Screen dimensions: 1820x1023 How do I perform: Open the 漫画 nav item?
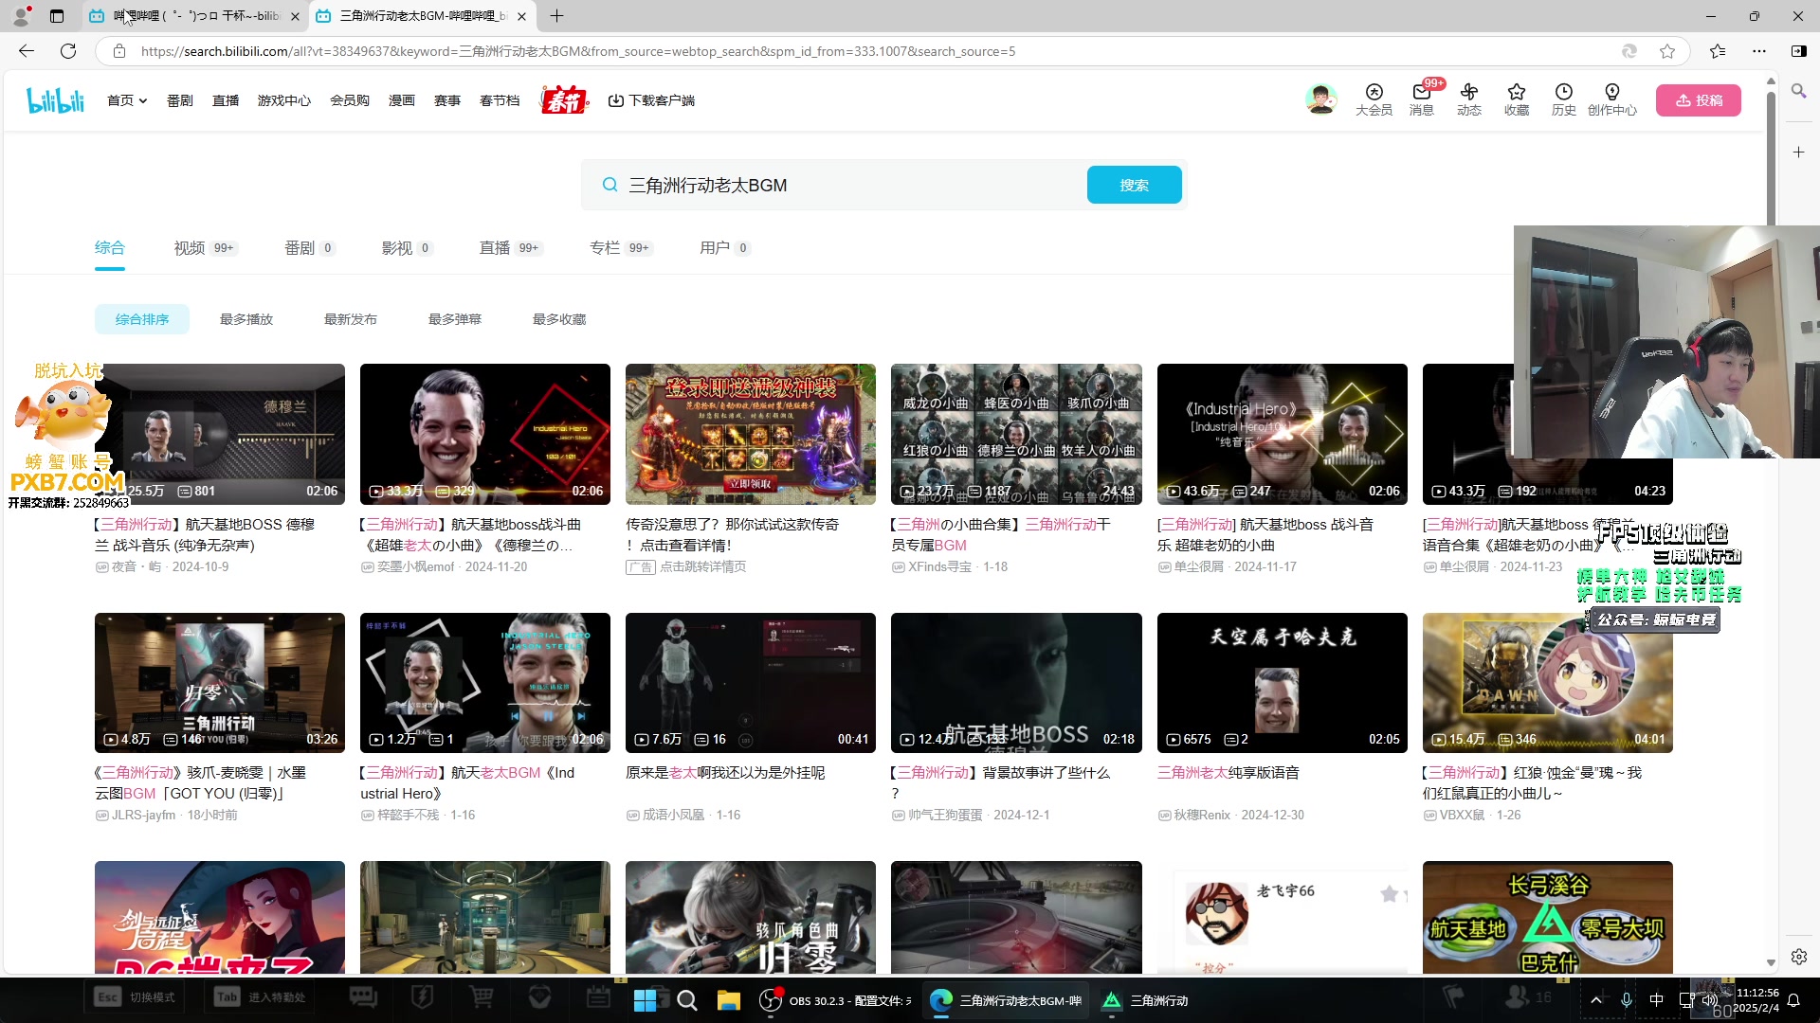pyautogui.click(x=402, y=100)
